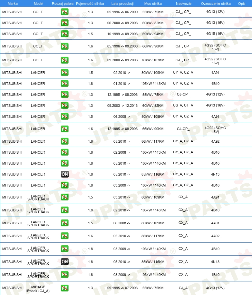252x295 pixels.
Task: Click petrol icon in LANCER 01.2010 row
Action: pos(64,83)
